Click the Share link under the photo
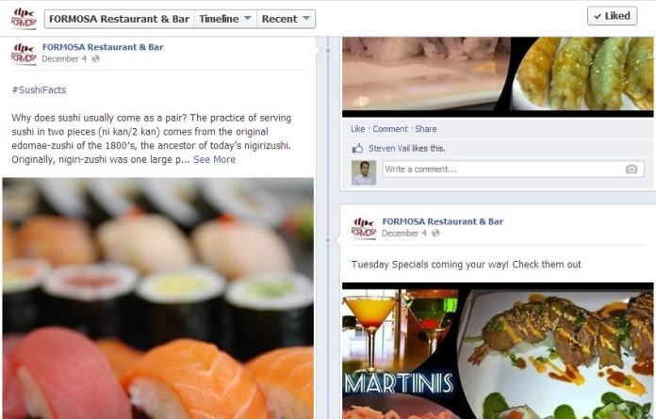The height and width of the screenshot is (419, 656). pos(426,129)
